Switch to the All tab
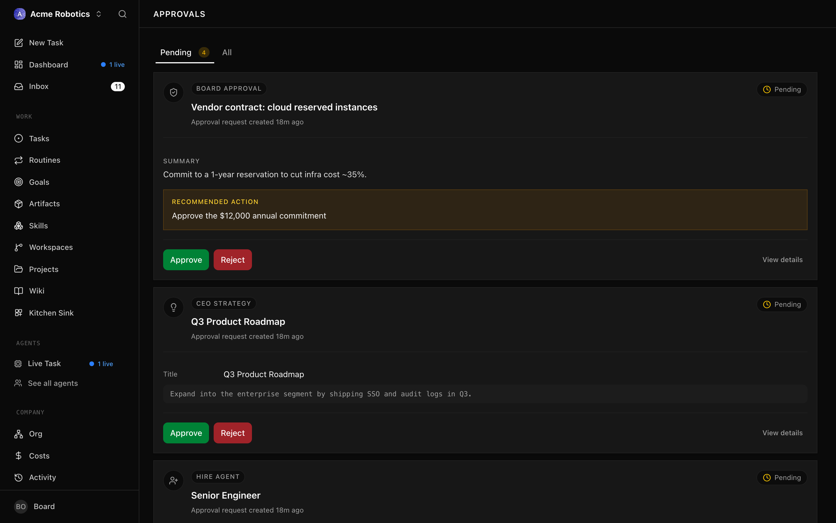Viewport: 836px width, 523px height. [x=227, y=52]
